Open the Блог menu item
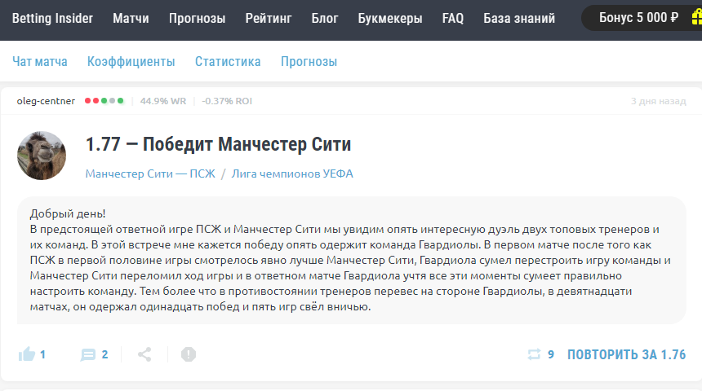The image size is (702, 391). pos(325,18)
